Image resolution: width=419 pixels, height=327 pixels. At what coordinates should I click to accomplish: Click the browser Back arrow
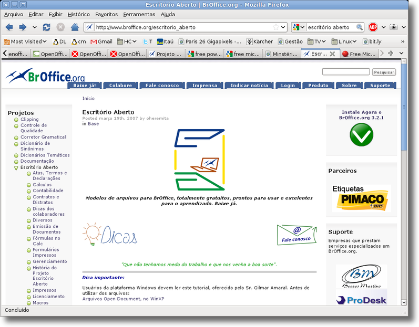pyautogui.click(x=9, y=27)
